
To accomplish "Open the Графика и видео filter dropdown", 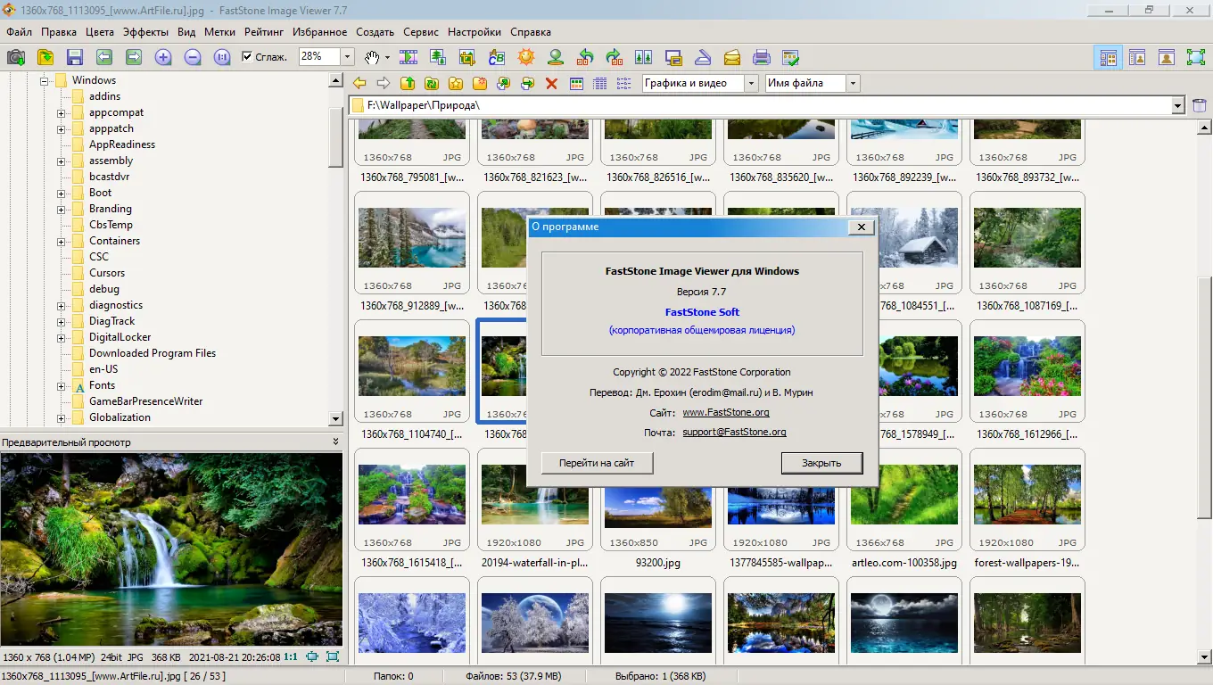I will click(751, 83).
